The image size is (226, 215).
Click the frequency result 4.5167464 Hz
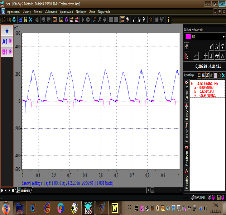pyautogui.click(x=205, y=83)
